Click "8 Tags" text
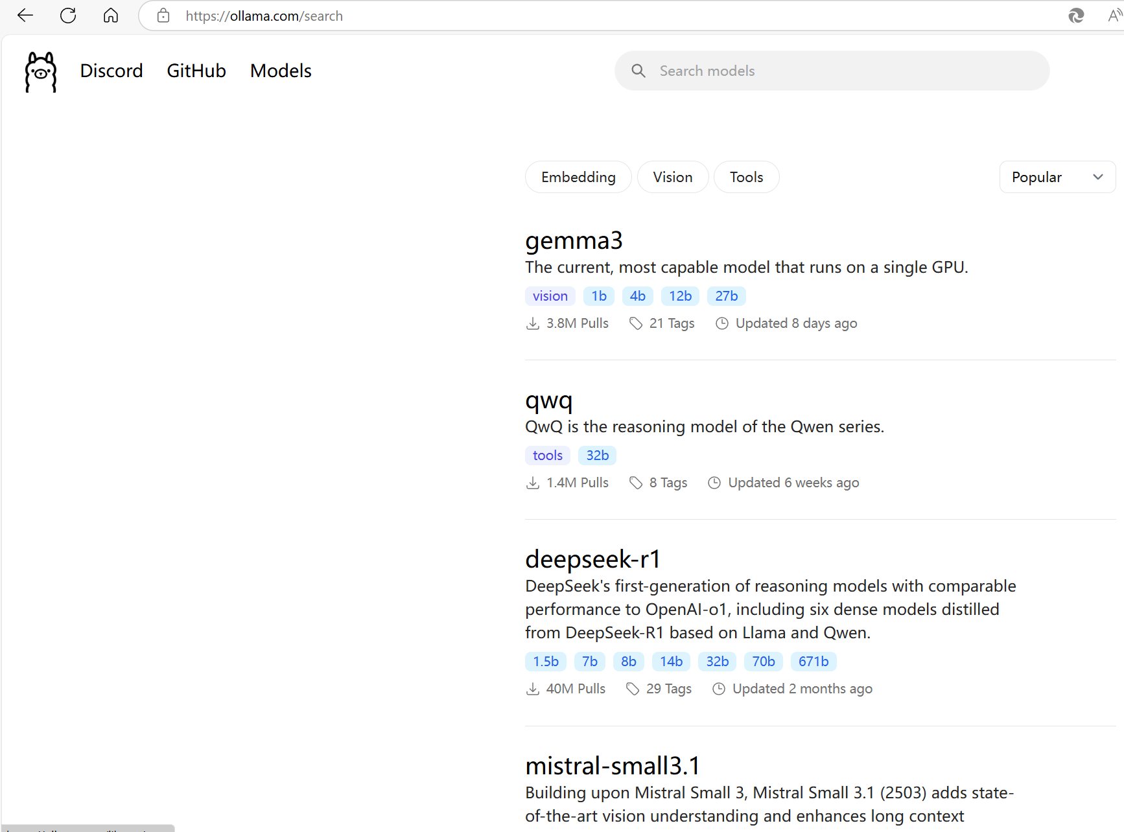 pyautogui.click(x=668, y=483)
